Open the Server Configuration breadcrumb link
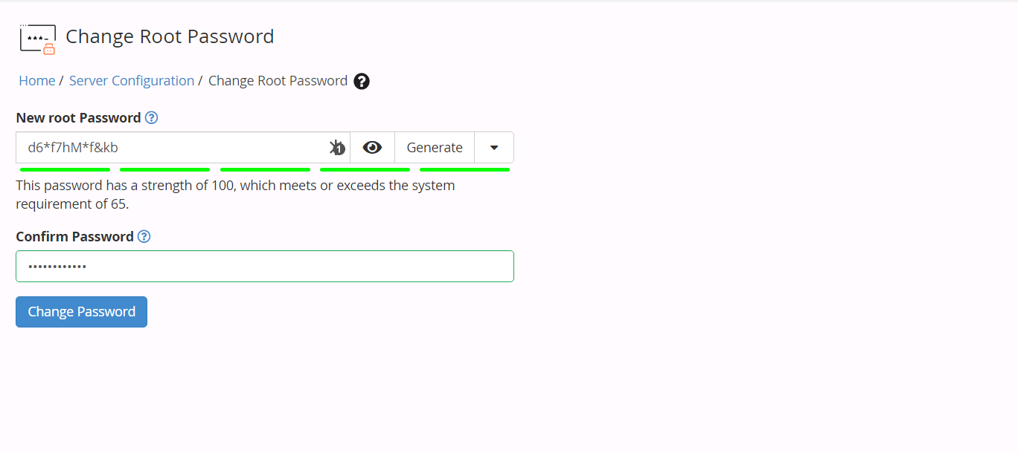1018x453 pixels. click(x=132, y=81)
